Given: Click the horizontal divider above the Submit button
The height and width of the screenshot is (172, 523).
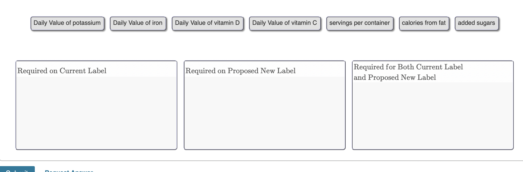Looking at the screenshot, I should (x=261, y=161).
